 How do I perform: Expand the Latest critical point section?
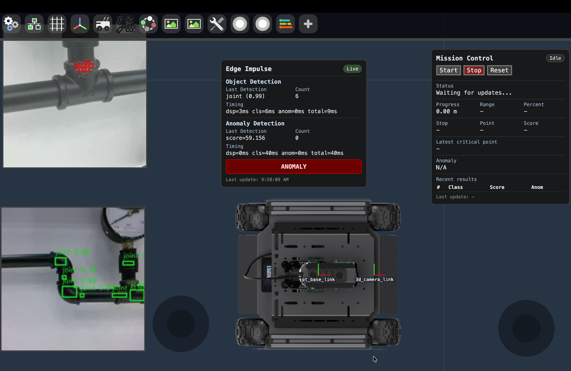(466, 142)
